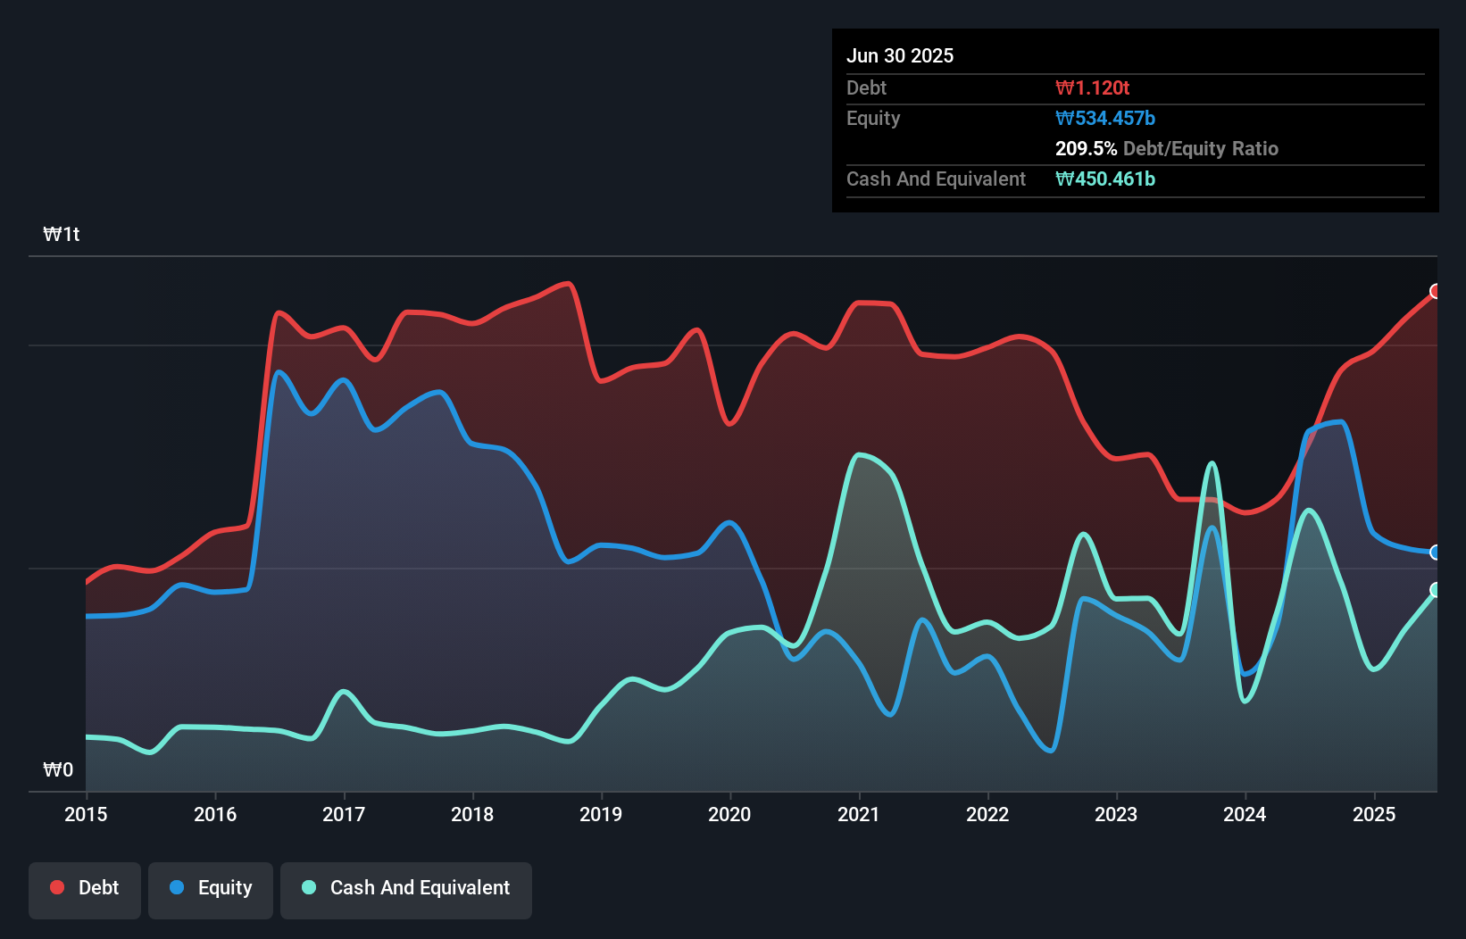Select the red Debt legend dot

pyautogui.click(x=56, y=887)
